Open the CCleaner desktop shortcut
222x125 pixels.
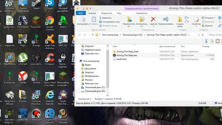pyautogui.click(x=50, y=59)
